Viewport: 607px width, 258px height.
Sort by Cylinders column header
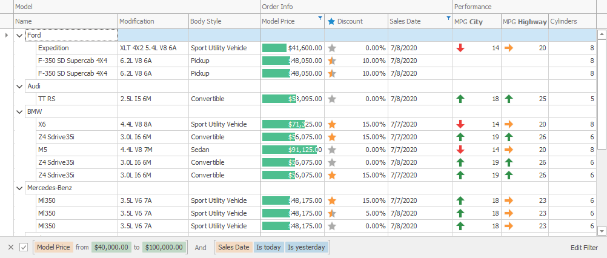(x=572, y=21)
